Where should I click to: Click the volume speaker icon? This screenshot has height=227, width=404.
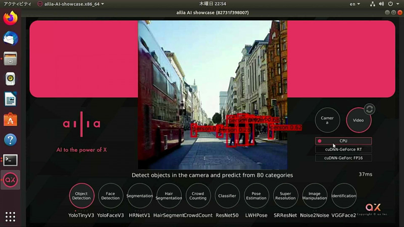[x=382, y=4]
